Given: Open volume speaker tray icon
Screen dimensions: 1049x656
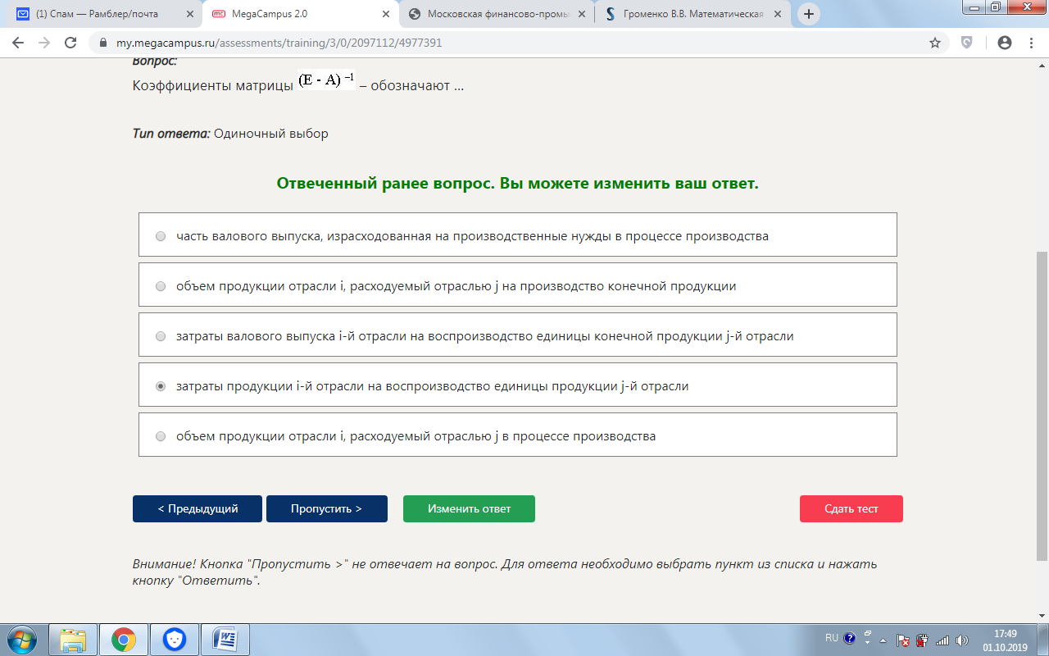Looking at the screenshot, I should click(961, 640).
